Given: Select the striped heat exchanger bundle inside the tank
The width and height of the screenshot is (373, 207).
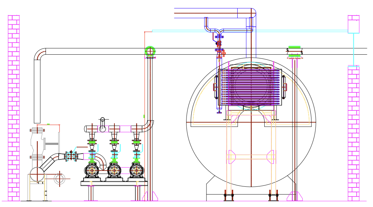Looking at the screenshot, I should pyautogui.click(x=250, y=87).
